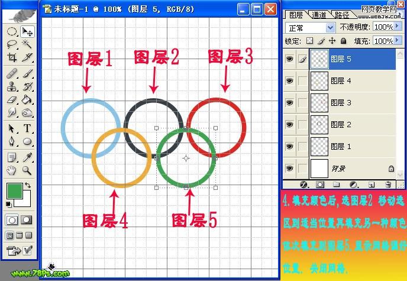The height and width of the screenshot is (281, 407).
Task: Select the Zoom magnifier tool
Action: click(x=27, y=170)
